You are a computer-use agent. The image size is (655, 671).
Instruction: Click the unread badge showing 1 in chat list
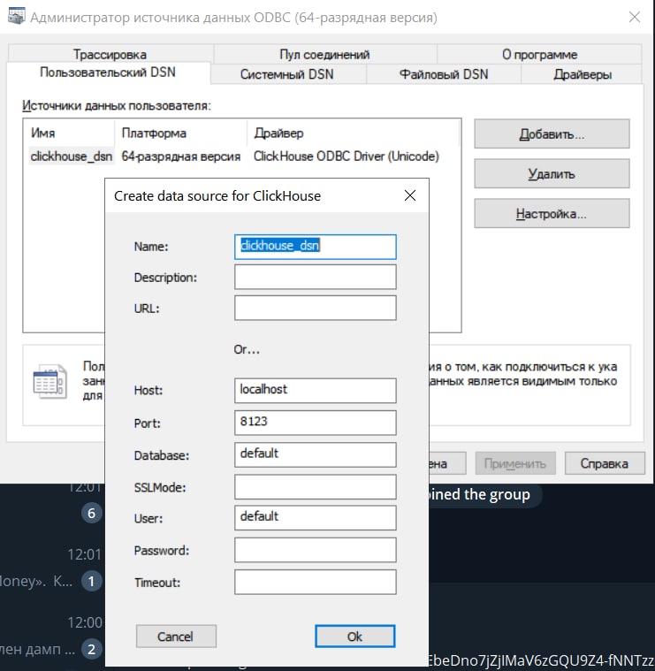[91, 581]
